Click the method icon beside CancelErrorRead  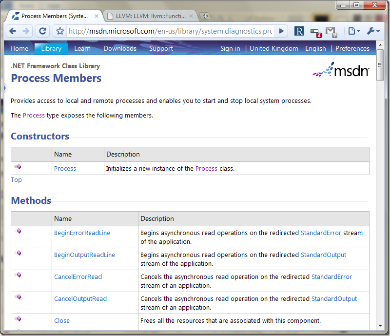18,275
